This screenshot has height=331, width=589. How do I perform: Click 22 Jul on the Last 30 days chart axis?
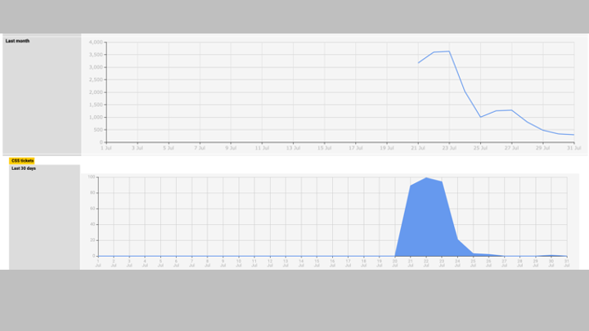click(x=426, y=263)
